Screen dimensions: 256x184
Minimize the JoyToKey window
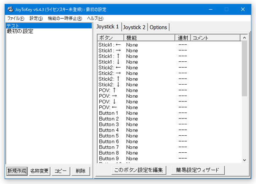coord(211,9)
